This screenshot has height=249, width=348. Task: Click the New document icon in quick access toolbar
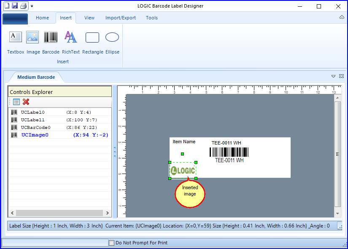[7, 6]
